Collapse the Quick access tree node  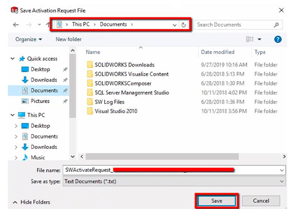[12, 59]
